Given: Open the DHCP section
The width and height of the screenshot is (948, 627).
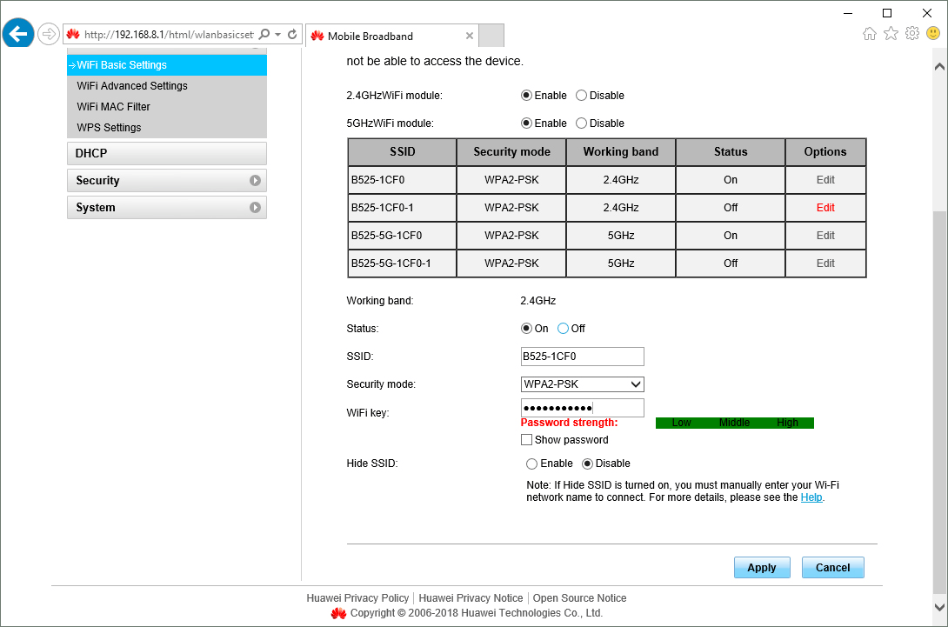Looking at the screenshot, I should tap(167, 153).
